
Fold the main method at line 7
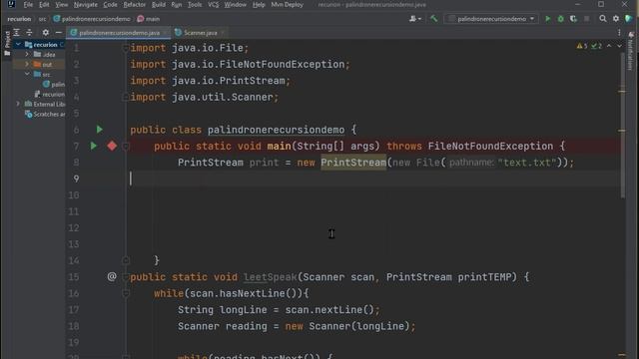(x=126, y=147)
